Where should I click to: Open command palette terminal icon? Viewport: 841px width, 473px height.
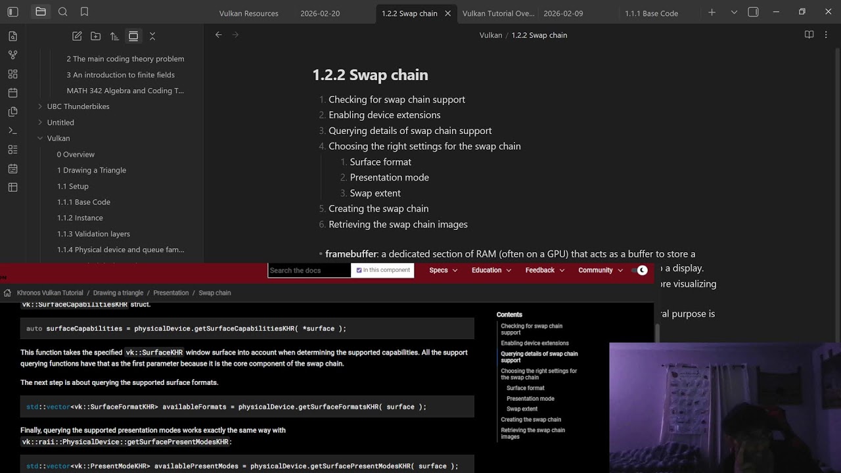pyautogui.click(x=13, y=131)
